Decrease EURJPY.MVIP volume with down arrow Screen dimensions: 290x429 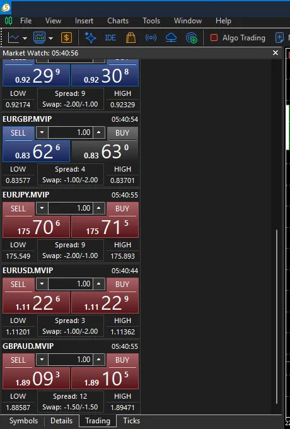tap(42, 208)
